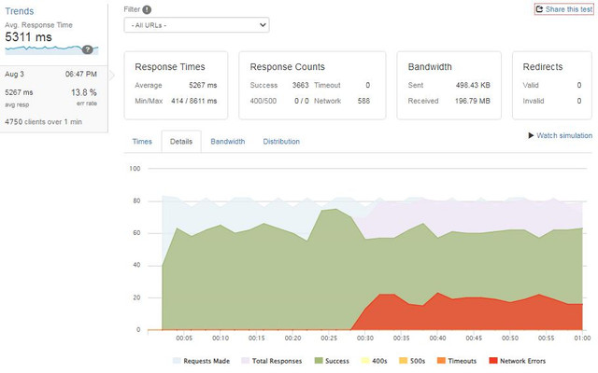Click the Redirects card title
The image size is (598, 373).
(543, 67)
